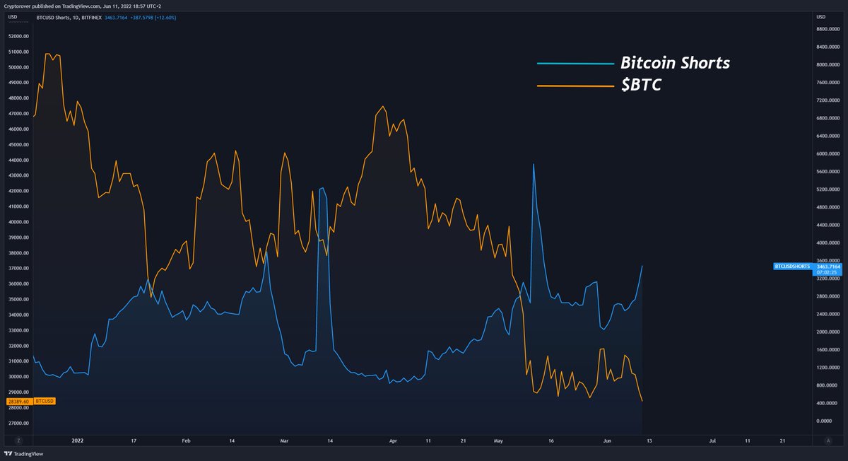This screenshot has width=848, height=461.
Task: Click 40000.00 on left price scale
Action: tap(18, 222)
